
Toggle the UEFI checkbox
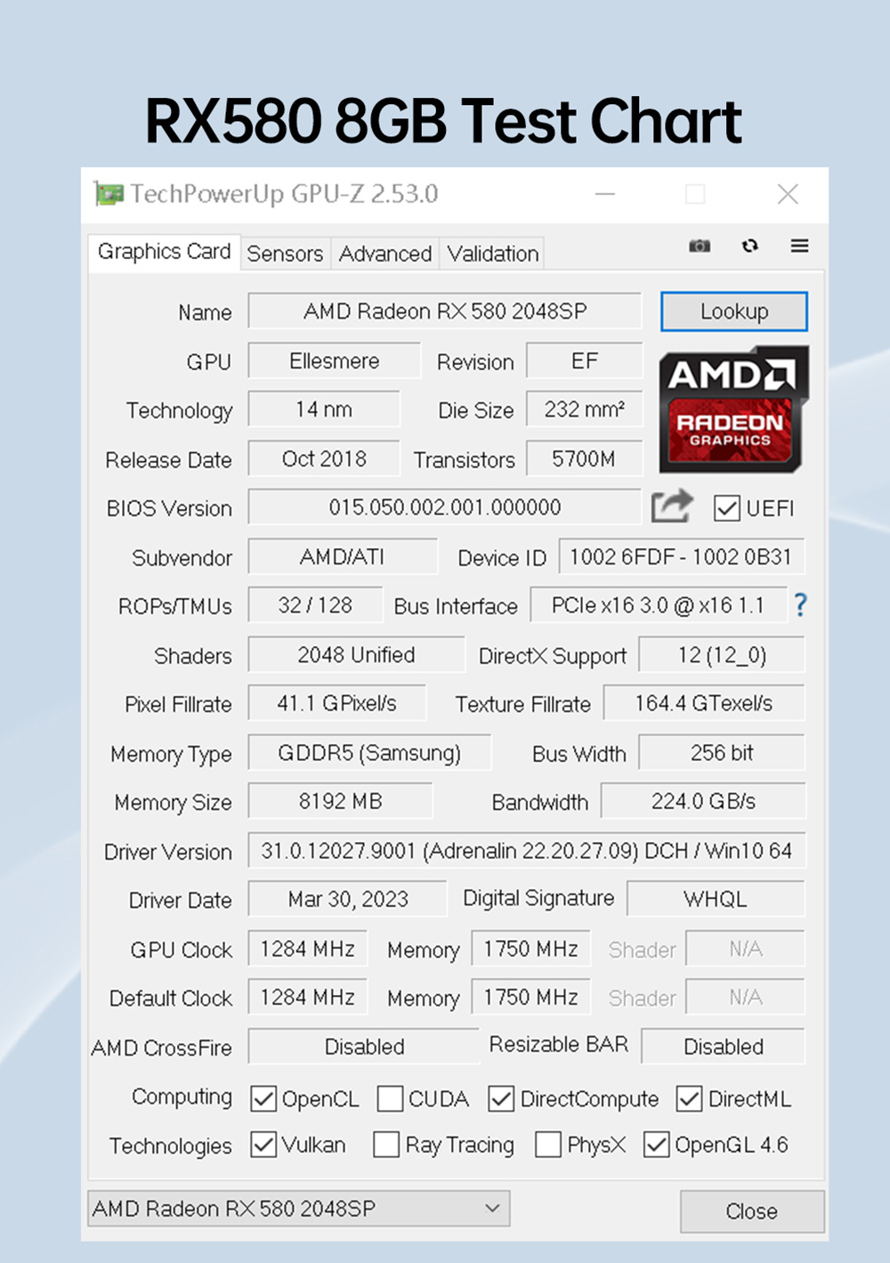pyautogui.click(x=728, y=507)
